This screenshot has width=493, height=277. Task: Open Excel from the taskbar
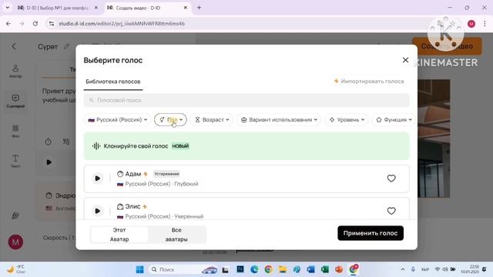(x=325, y=269)
